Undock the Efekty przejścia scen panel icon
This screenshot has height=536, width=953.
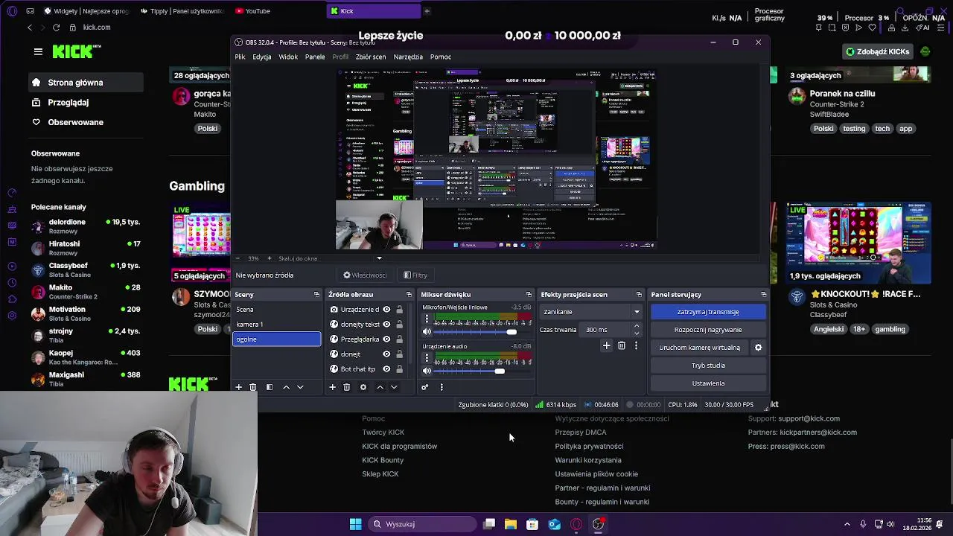click(x=639, y=295)
